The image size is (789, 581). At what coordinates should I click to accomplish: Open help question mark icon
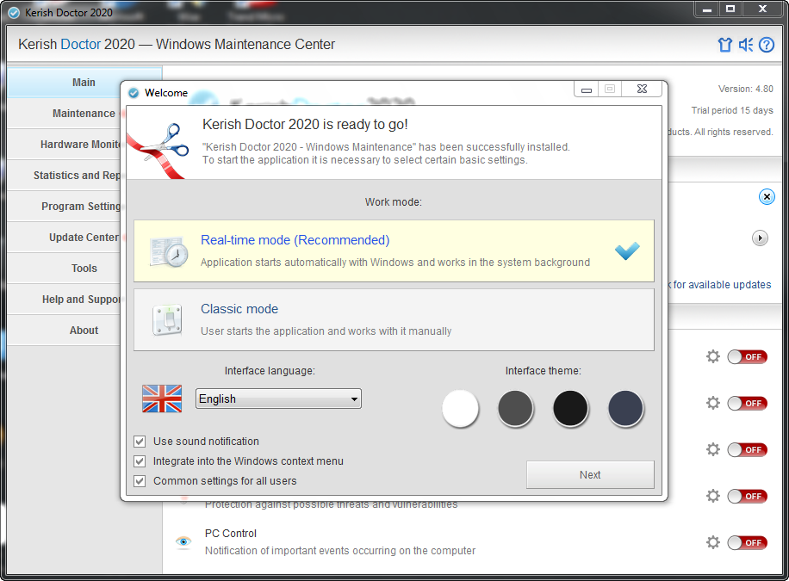[767, 45]
